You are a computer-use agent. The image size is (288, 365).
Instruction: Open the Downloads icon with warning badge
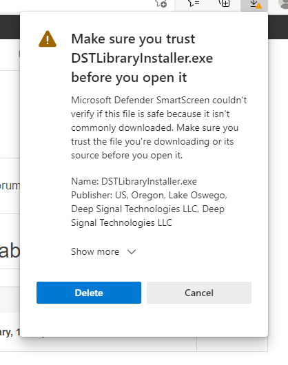[x=254, y=5]
